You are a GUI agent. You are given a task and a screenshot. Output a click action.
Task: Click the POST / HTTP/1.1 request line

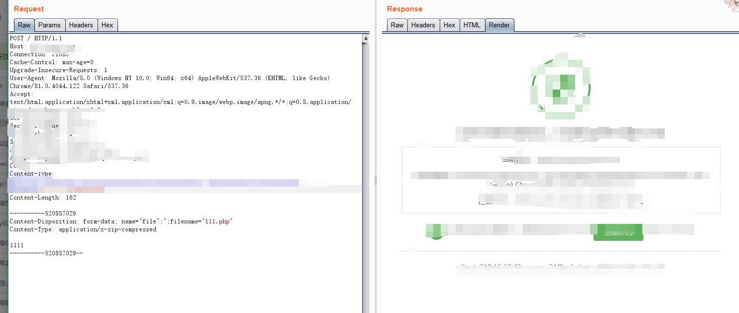pyautogui.click(x=36, y=38)
